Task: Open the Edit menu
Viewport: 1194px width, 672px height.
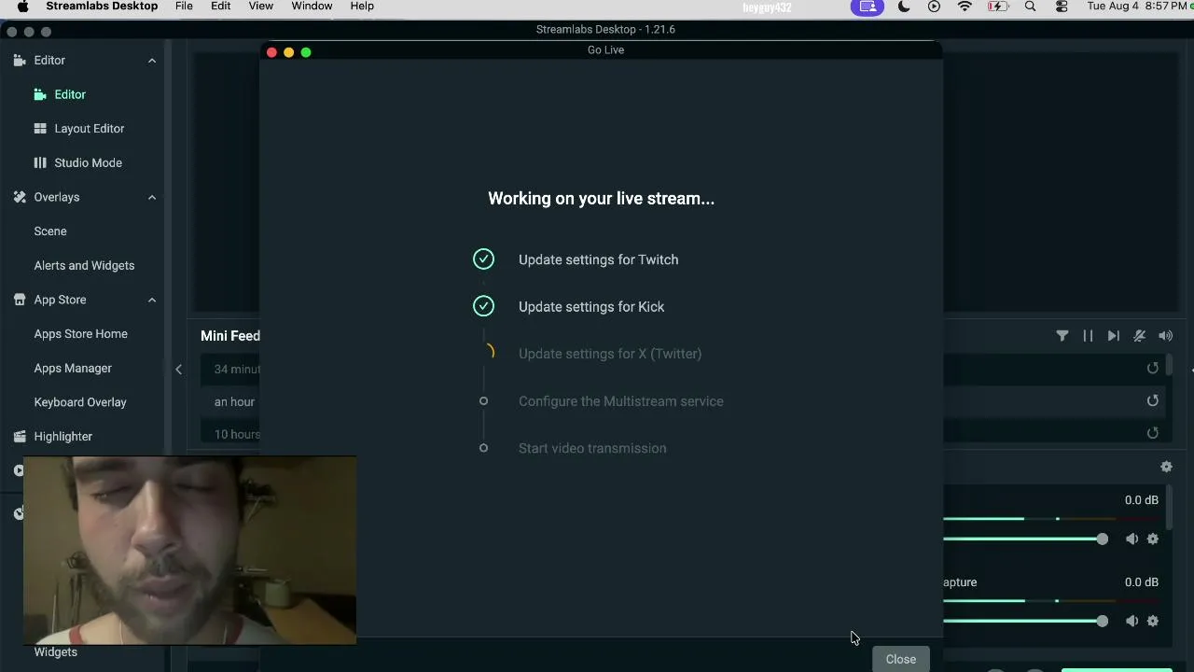Action: (221, 7)
